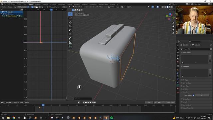Click the zoom magnifier gizmo in viewport
Viewport: 213px width, 120px height.
pyautogui.click(x=173, y=23)
